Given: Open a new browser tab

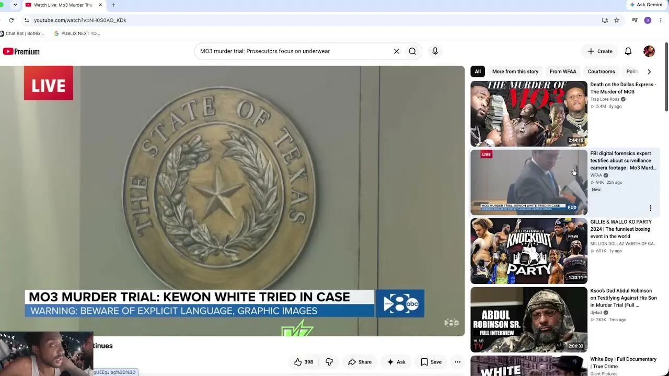Looking at the screenshot, I should (113, 5).
